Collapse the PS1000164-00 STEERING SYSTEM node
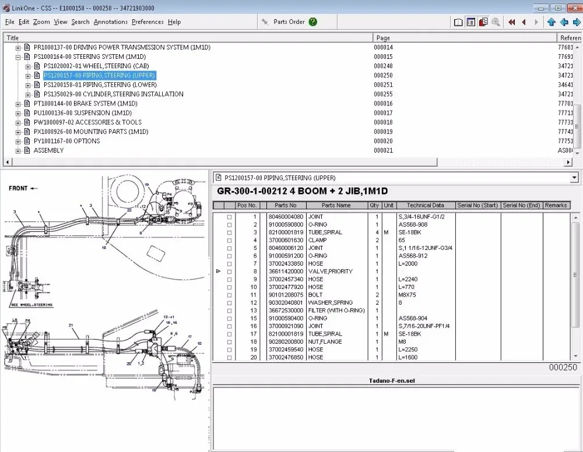Image resolution: width=583 pixels, height=452 pixels. point(18,57)
